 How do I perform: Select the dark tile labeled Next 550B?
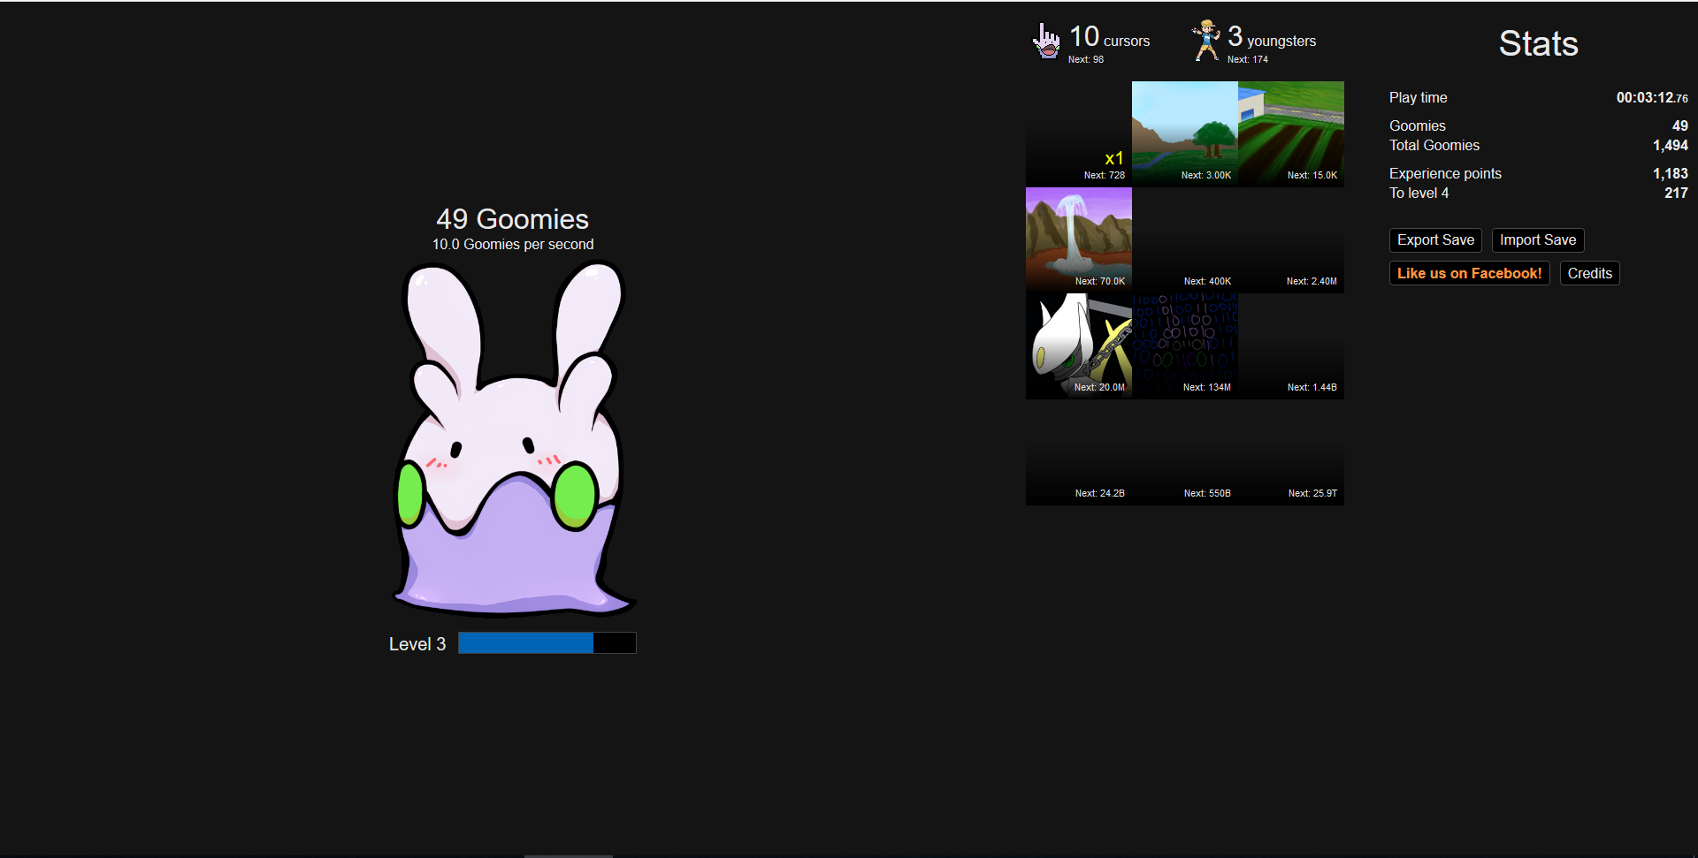tap(1185, 452)
